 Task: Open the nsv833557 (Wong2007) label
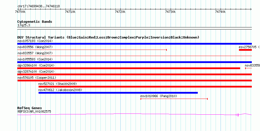tap(35, 53)
